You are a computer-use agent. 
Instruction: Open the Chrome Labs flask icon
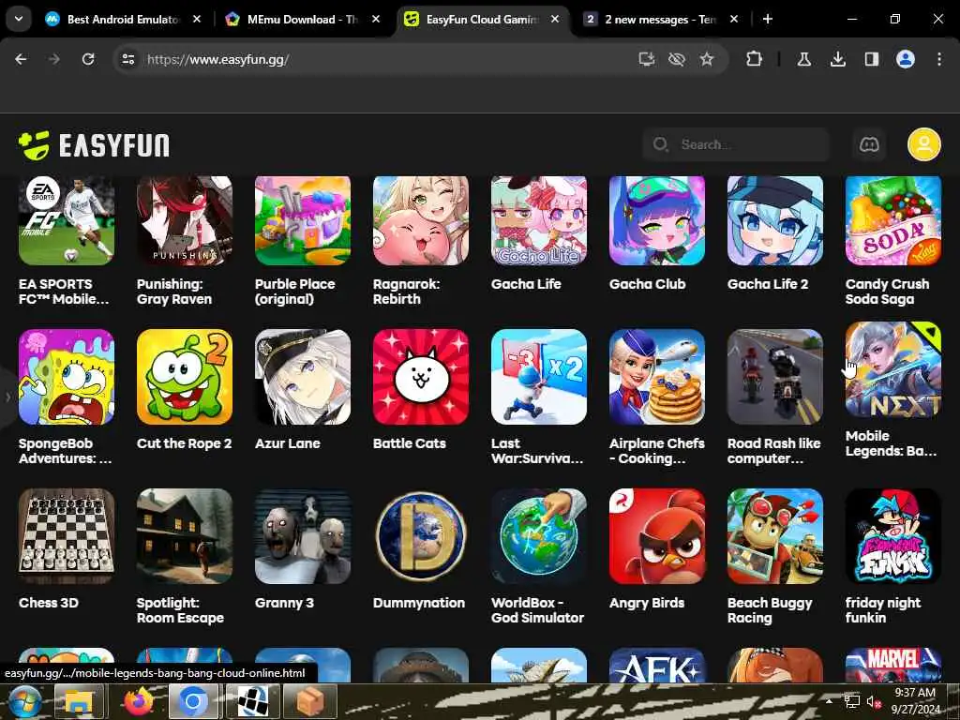click(x=803, y=59)
